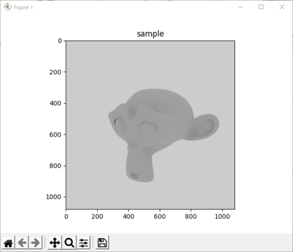Save the figure using the floppy disk icon

coord(102,243)
